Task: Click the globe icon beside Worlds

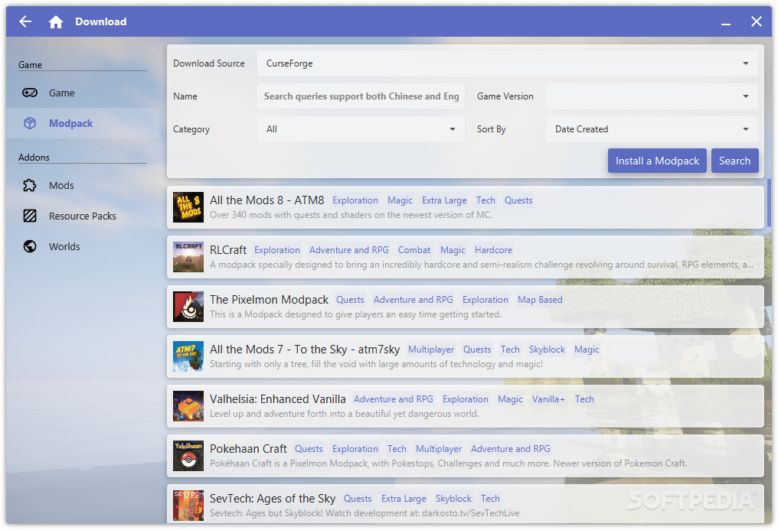Action: pos(30,246)
